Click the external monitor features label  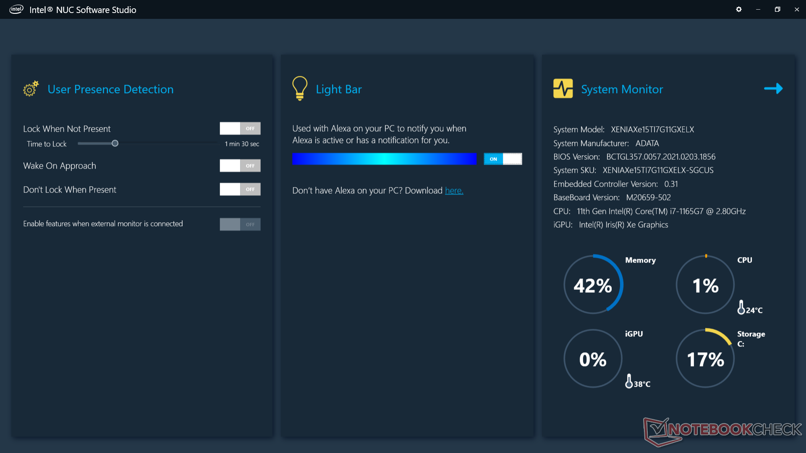coord(103,224)
